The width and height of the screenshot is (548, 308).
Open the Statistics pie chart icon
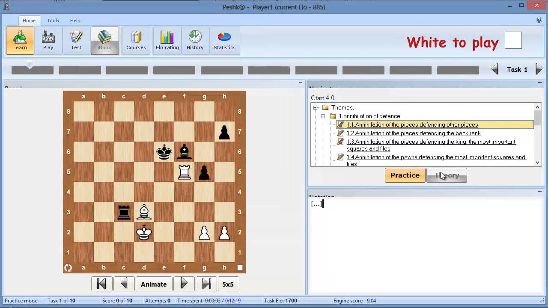[224, 41]
